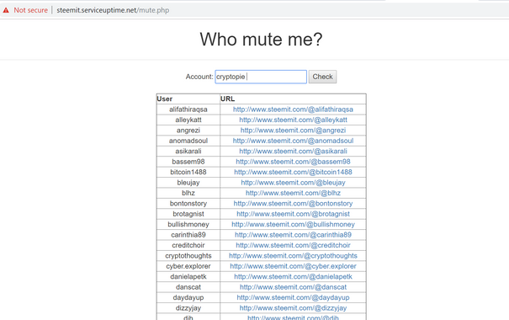509x320 pixels.
Task: Select the 'daydayup' user cell
Action: [x=188, y=297]
